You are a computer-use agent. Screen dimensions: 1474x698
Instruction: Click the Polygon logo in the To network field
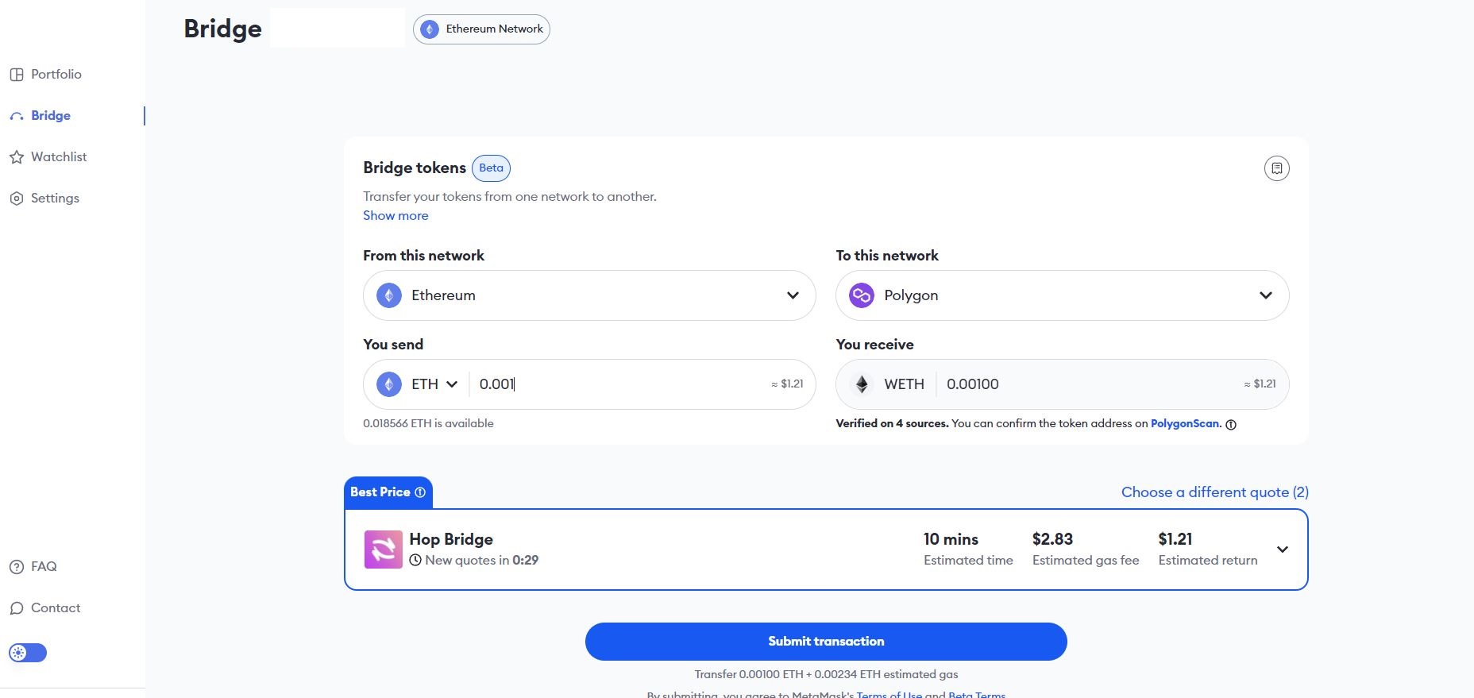point(862,295)
